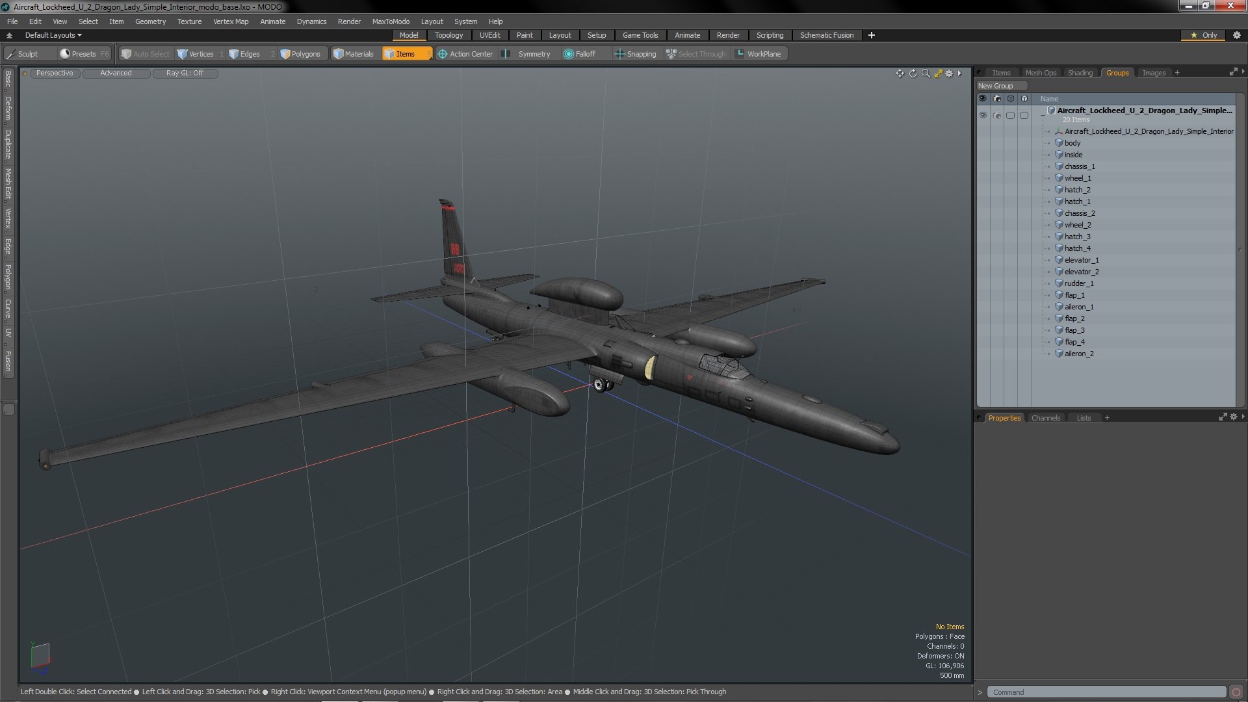Select the hatch_3 item in the list
1248x702 pixels.
point(1077,237)
